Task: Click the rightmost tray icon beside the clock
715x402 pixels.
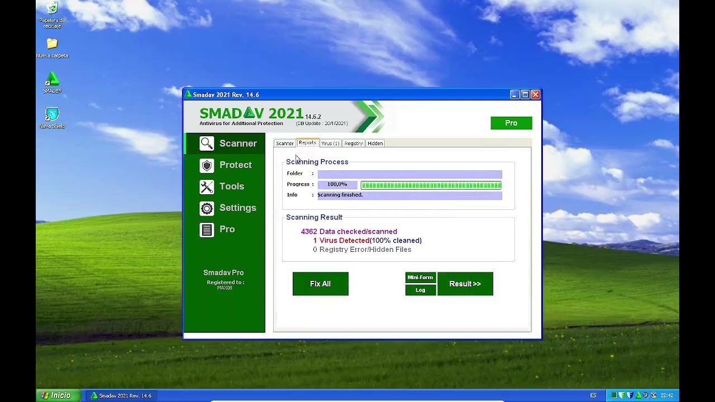Action: pos(654,395)
